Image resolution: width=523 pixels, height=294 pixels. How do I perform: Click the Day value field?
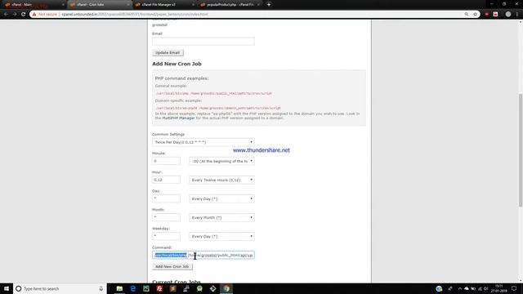click(166, 198)
